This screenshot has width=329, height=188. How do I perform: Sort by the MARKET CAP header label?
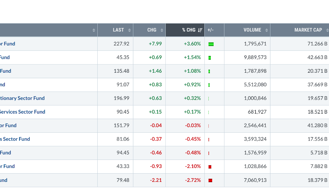(x=308, y=30)
